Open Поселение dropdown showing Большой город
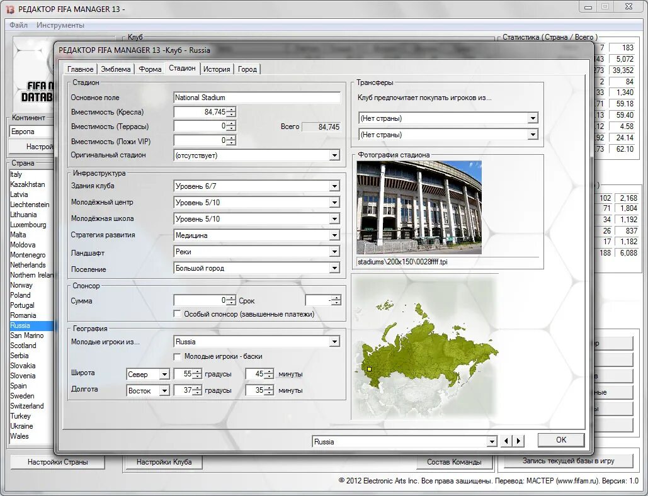 tap(334, 268)
